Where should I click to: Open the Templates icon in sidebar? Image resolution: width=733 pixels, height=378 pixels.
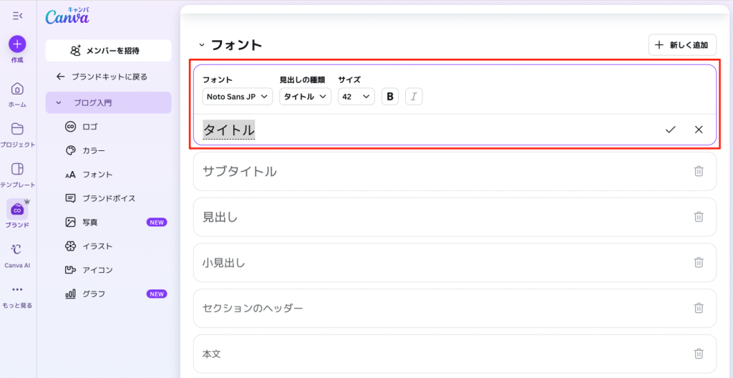tap(17, 170)
